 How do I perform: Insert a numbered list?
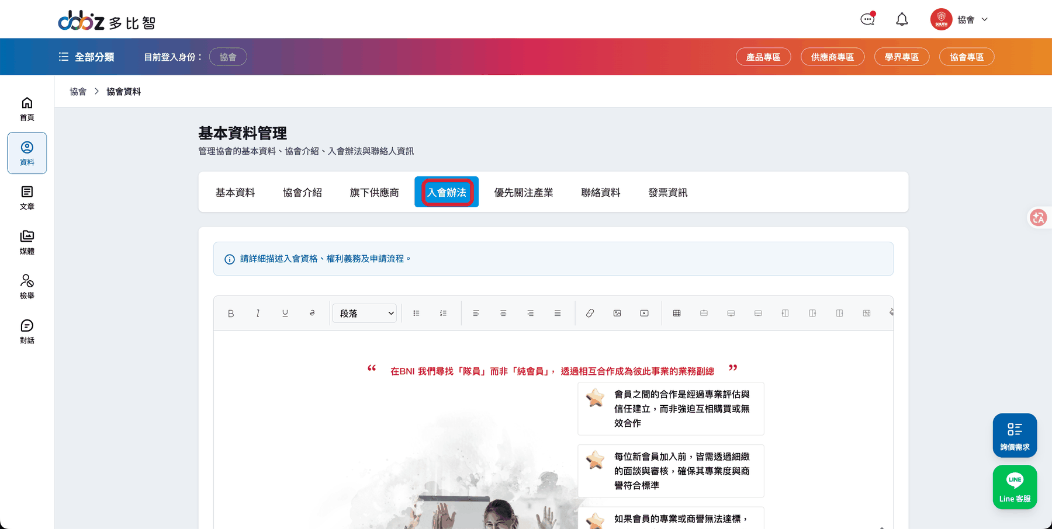444,314
